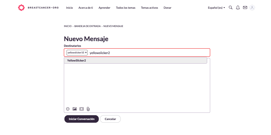
Task: Open the Aprender menu item
Action: (104, 8)
